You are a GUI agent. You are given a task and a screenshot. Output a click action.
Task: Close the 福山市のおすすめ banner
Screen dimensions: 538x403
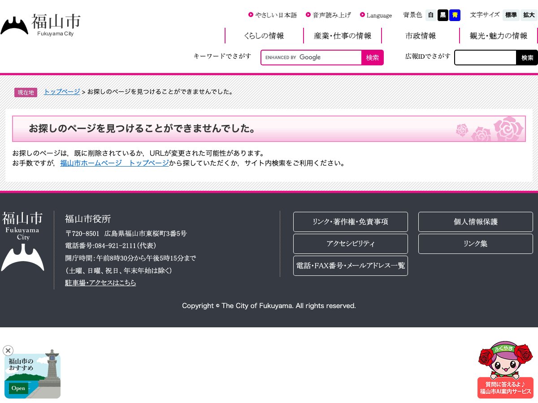8,351
